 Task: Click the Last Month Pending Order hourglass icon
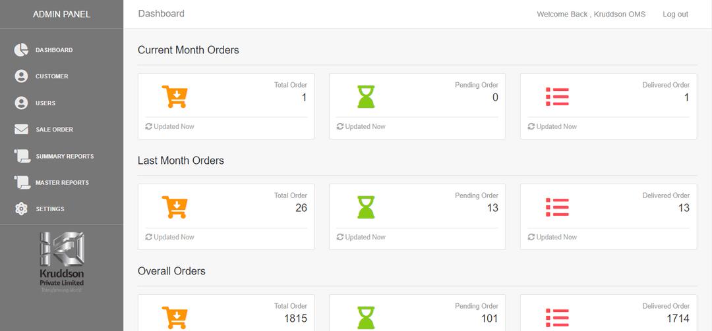[x=366, y=208]
